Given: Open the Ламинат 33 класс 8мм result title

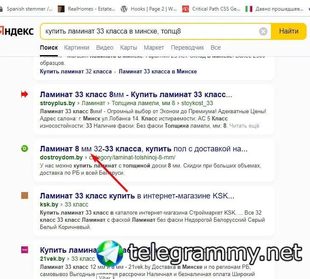Looking at the screenshot, I should pos(136,95).
